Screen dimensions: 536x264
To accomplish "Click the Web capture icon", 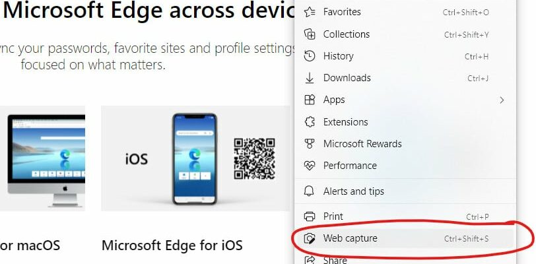I will [x=309, y=238].
